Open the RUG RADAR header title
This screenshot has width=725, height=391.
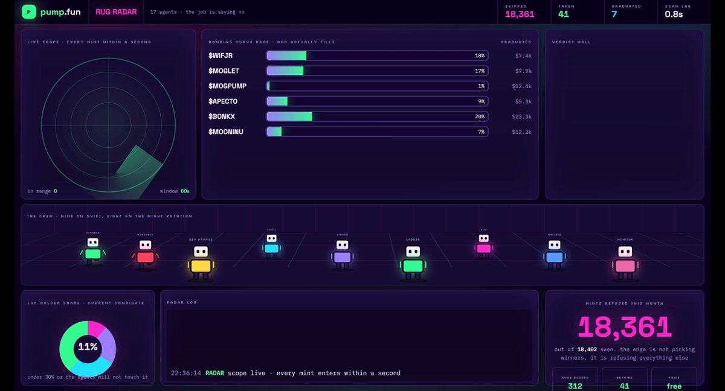click(116, 12)
